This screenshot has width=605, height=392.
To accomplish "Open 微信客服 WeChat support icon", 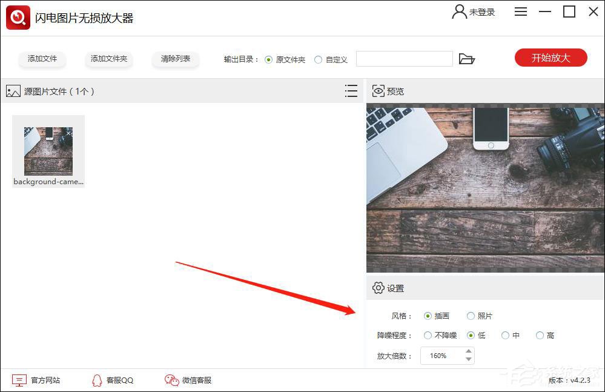I will 170,380.
